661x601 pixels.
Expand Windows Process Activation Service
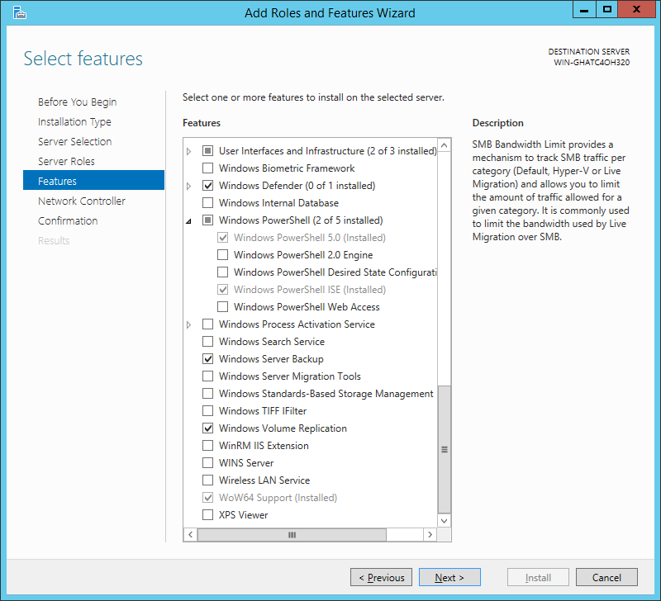point(189,324)
